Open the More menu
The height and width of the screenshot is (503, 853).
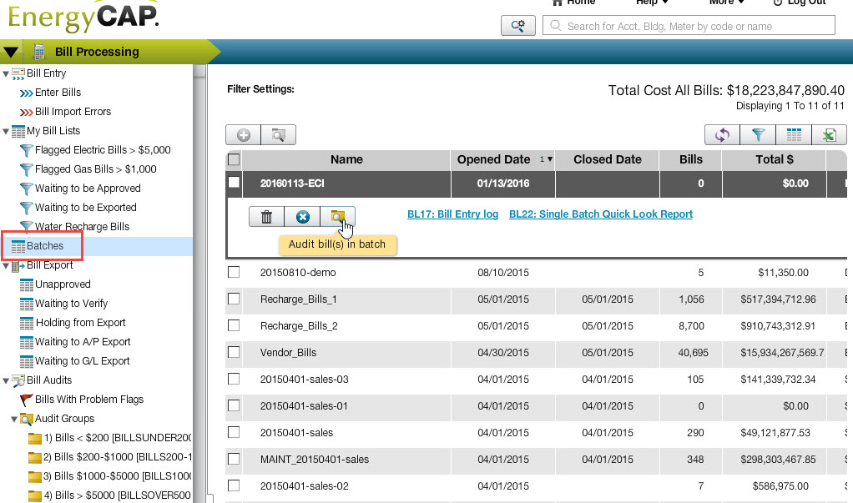[726, 3]
